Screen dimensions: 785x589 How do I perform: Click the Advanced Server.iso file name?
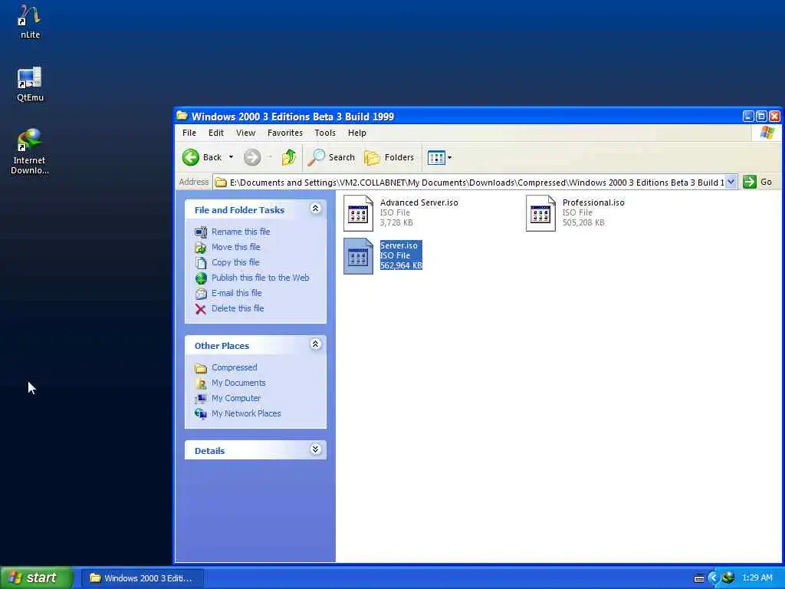419,202
